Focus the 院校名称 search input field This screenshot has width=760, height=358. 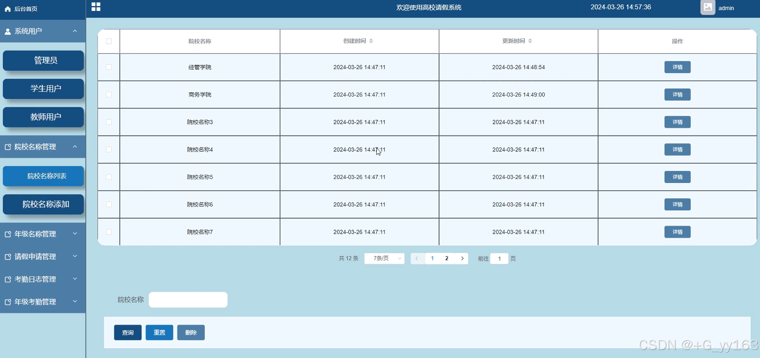188,300
